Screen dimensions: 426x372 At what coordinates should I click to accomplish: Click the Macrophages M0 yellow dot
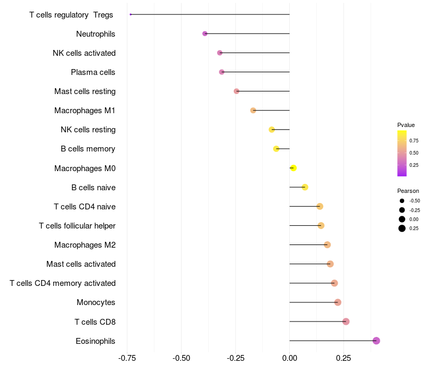(293, 168)
